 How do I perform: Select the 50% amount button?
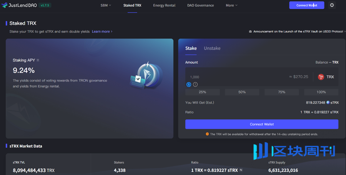pyautogui.click(x=242, y=92)
